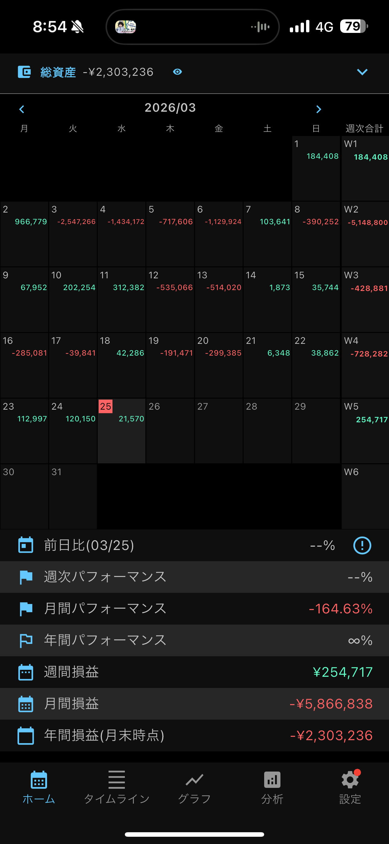Open the 年間損益(月末時点) row
Viewport: 389px width, 844px height.
(x=194, y=736)
